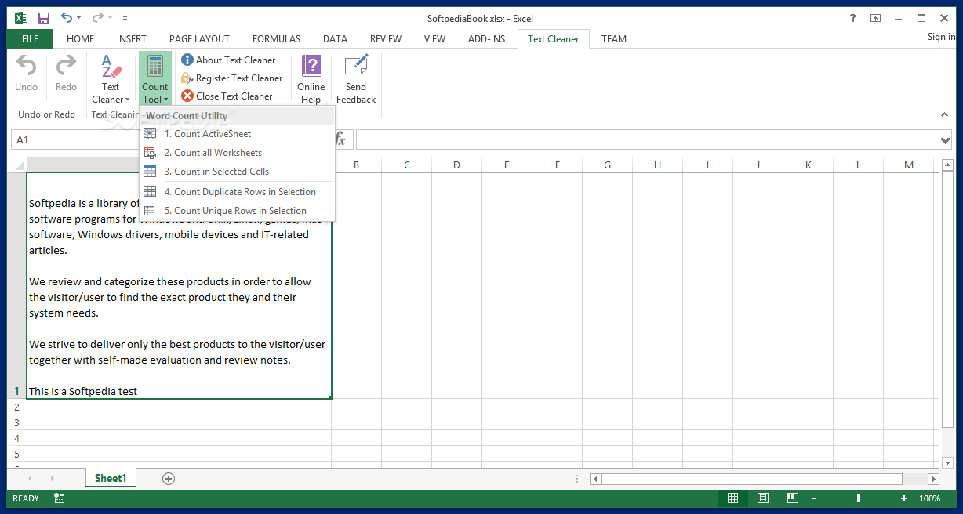Select column B header

[x=356, y=165]
